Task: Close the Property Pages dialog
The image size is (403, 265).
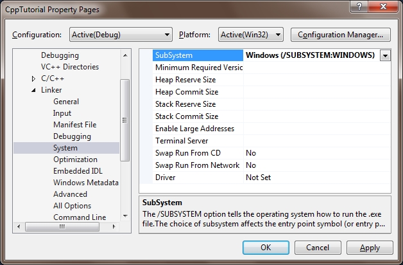Action: 383,6
